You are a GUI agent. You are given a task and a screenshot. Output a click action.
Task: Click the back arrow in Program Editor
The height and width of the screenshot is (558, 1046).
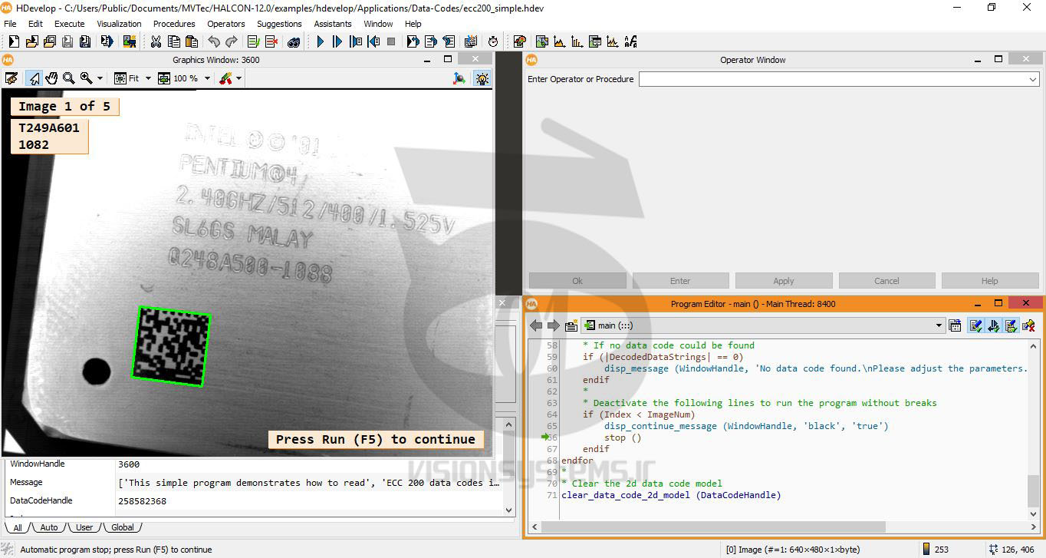coord(536,325)
